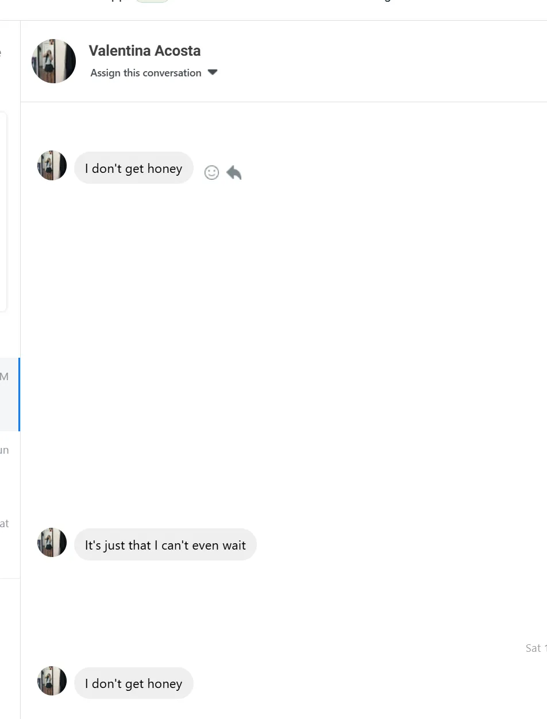Screen dimensions: 547x719
Task: Open Valentina Acosta's large header profile photo
Action: 53,61
